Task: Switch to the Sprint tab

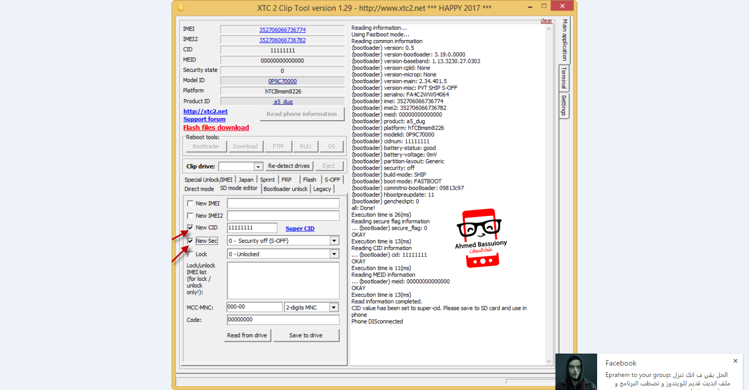Action: click(267, 179)
